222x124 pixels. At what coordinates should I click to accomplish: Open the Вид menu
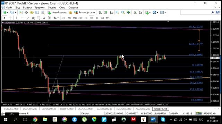(x=18, y=8)
